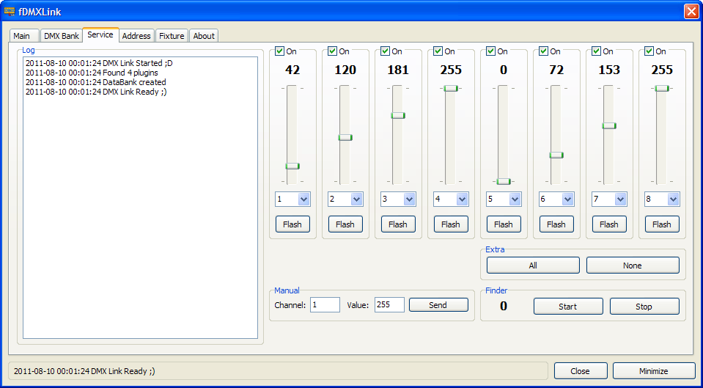
Task: Select the Service tab
Action: coord(100,34)
